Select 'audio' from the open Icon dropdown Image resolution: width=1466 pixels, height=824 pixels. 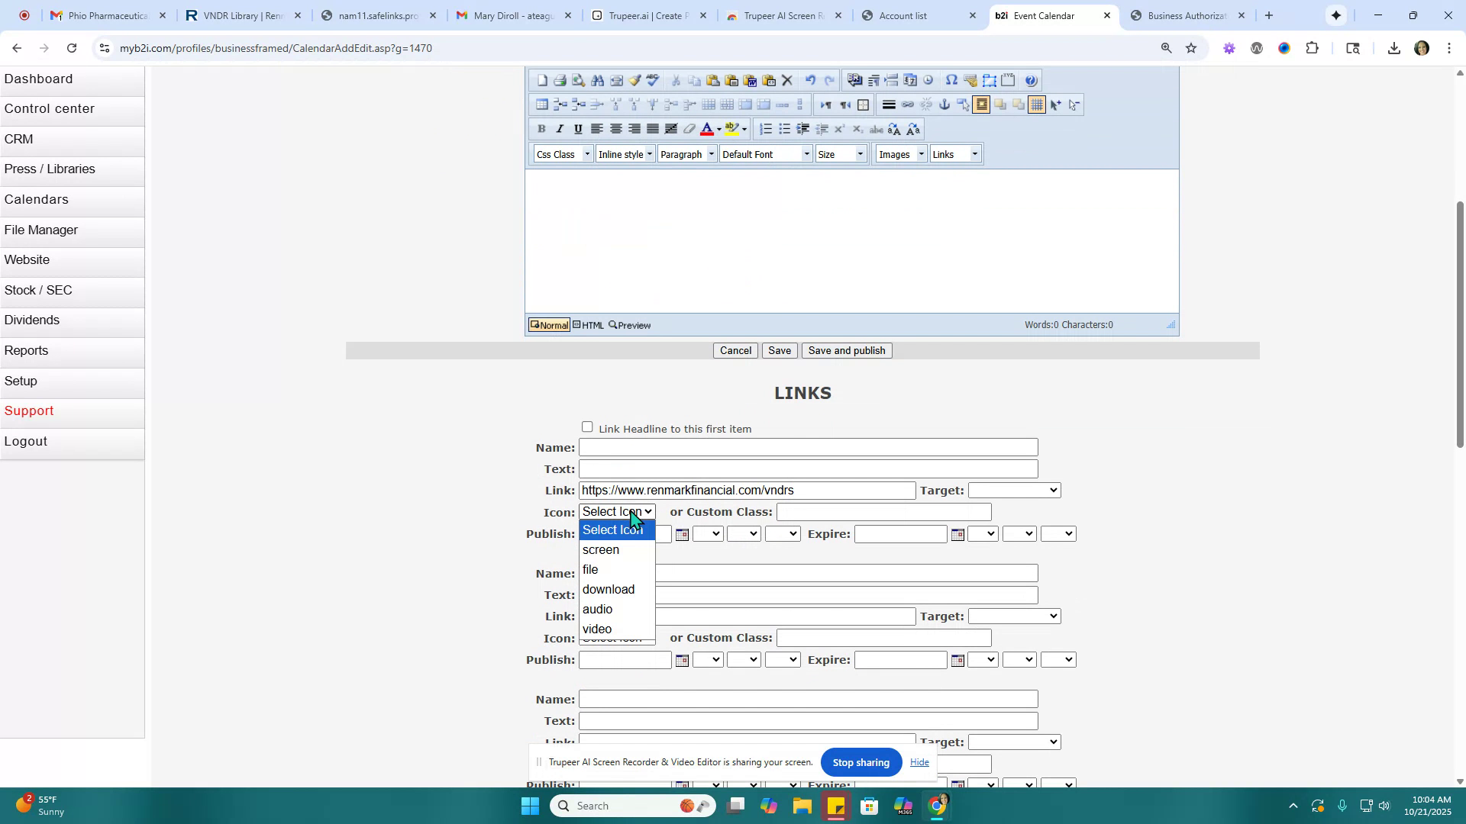599,609
